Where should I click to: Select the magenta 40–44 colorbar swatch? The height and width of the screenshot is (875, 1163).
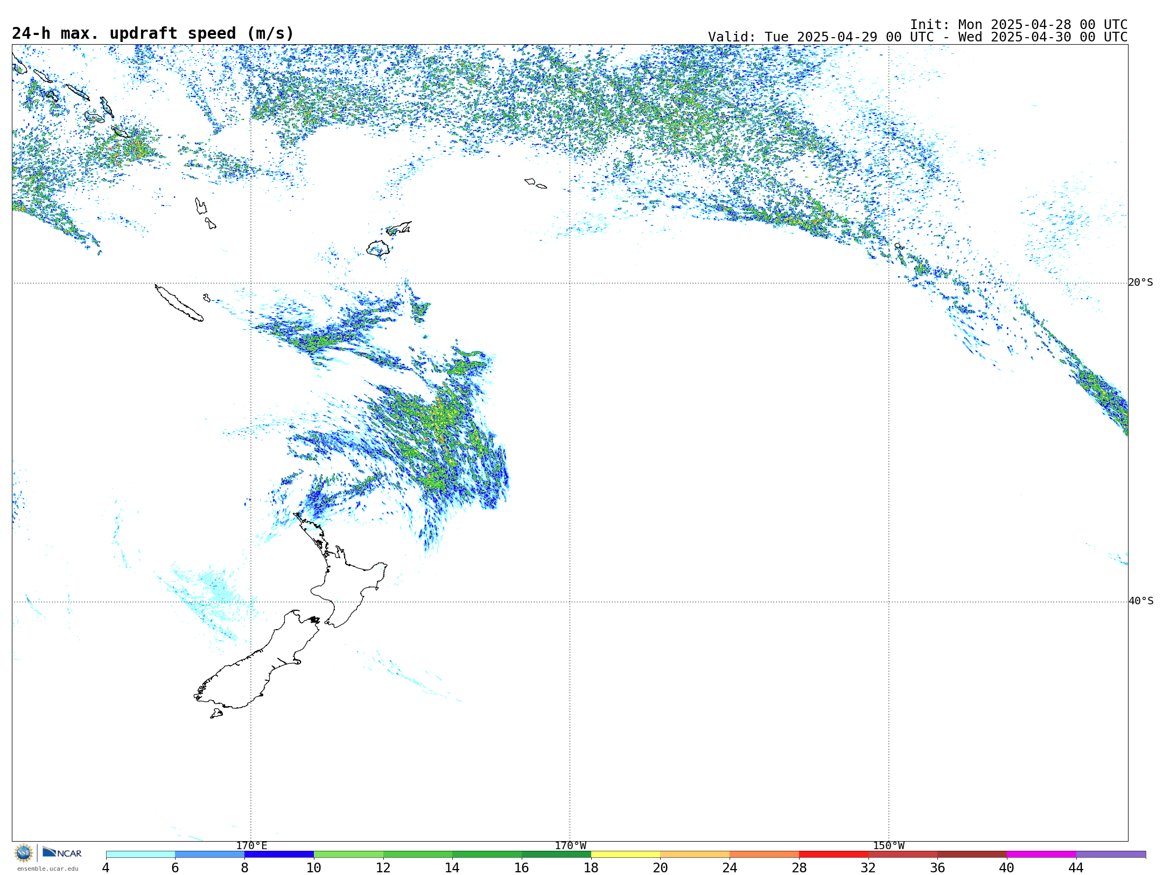(1042, 855)
